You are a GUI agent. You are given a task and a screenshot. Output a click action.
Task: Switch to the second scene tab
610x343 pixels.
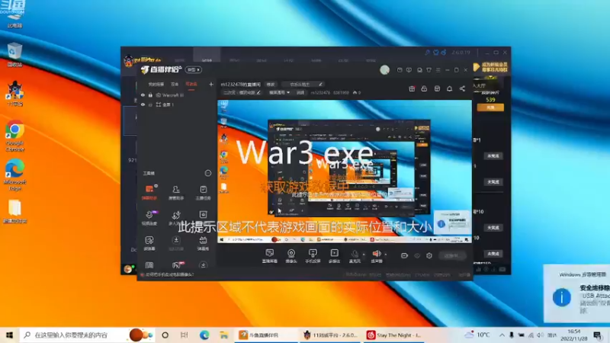pyautogui.click(x=175, y=84)
